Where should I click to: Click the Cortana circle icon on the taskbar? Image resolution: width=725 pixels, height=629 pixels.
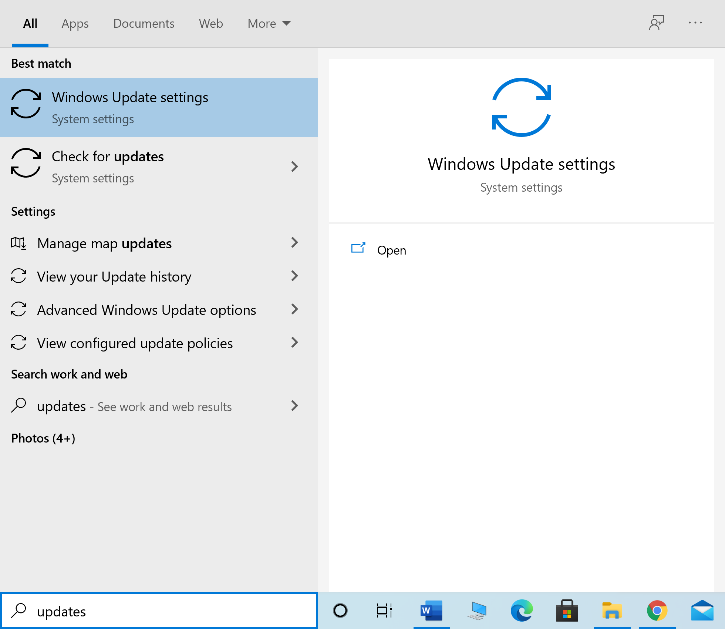click(340, 610)
